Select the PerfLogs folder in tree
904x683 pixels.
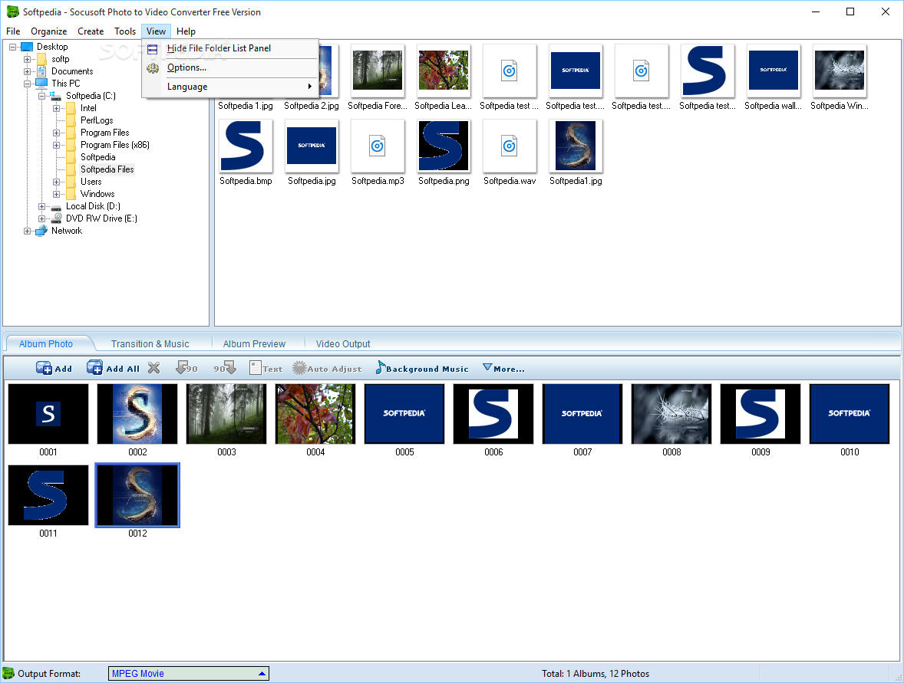click(96, 120)
